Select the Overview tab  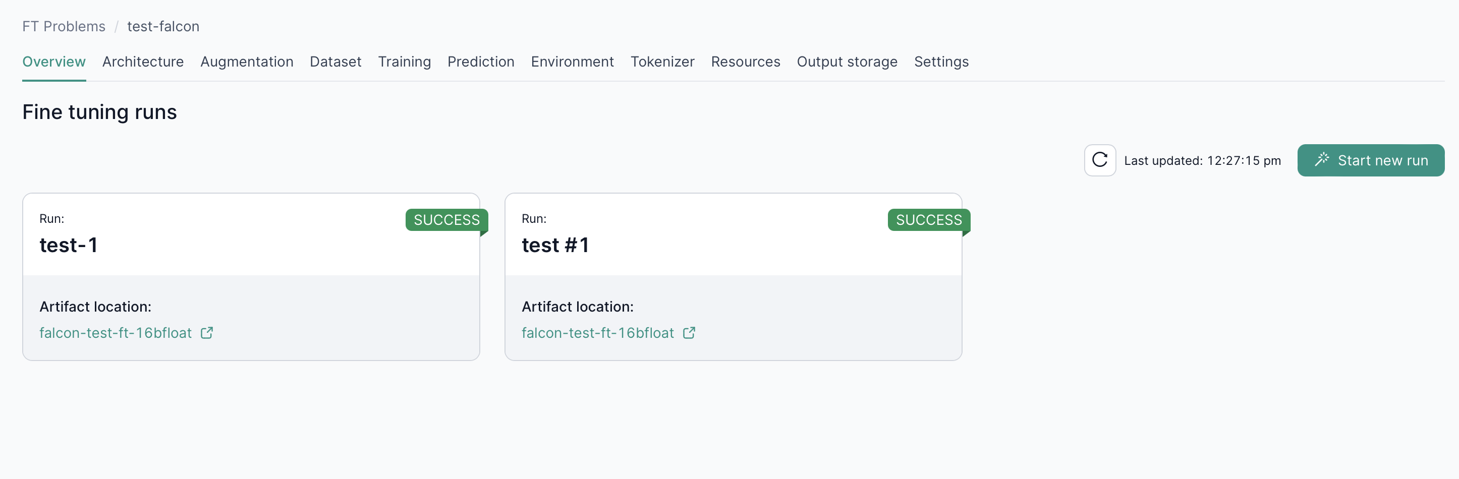pyautogui.click(x=54, y=62)
